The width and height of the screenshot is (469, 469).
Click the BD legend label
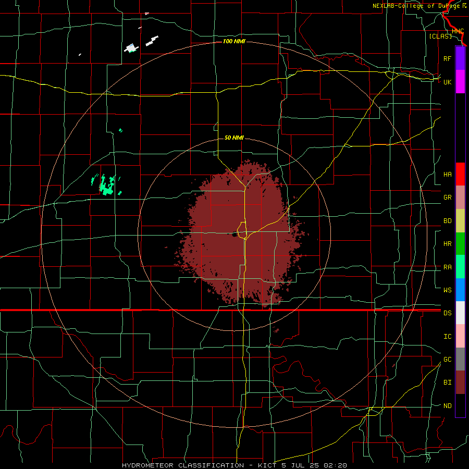[x=447, y=221]
